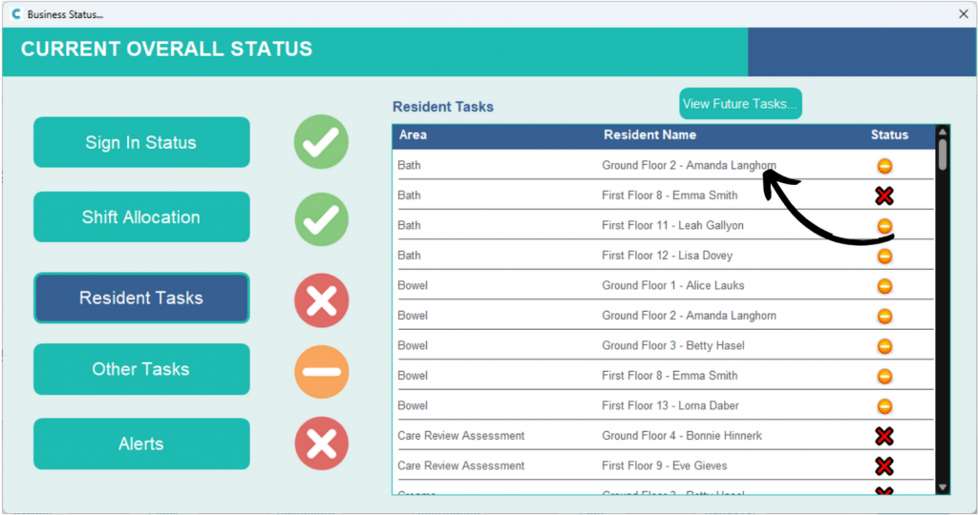Screen dimensions: 978x515
Task: Click red X status for Eve Gieves assessment
Action: (884, 466)
